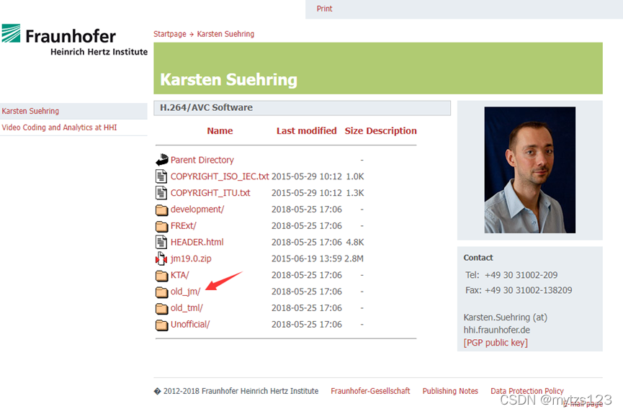
Task: Sort listing by Size column header
Action: 354,131
